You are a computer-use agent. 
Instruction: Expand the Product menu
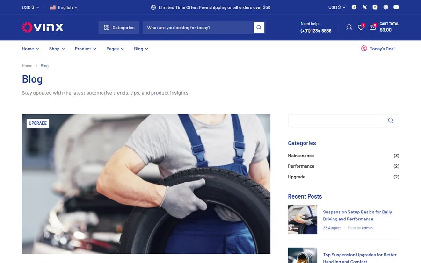(86, 49)
